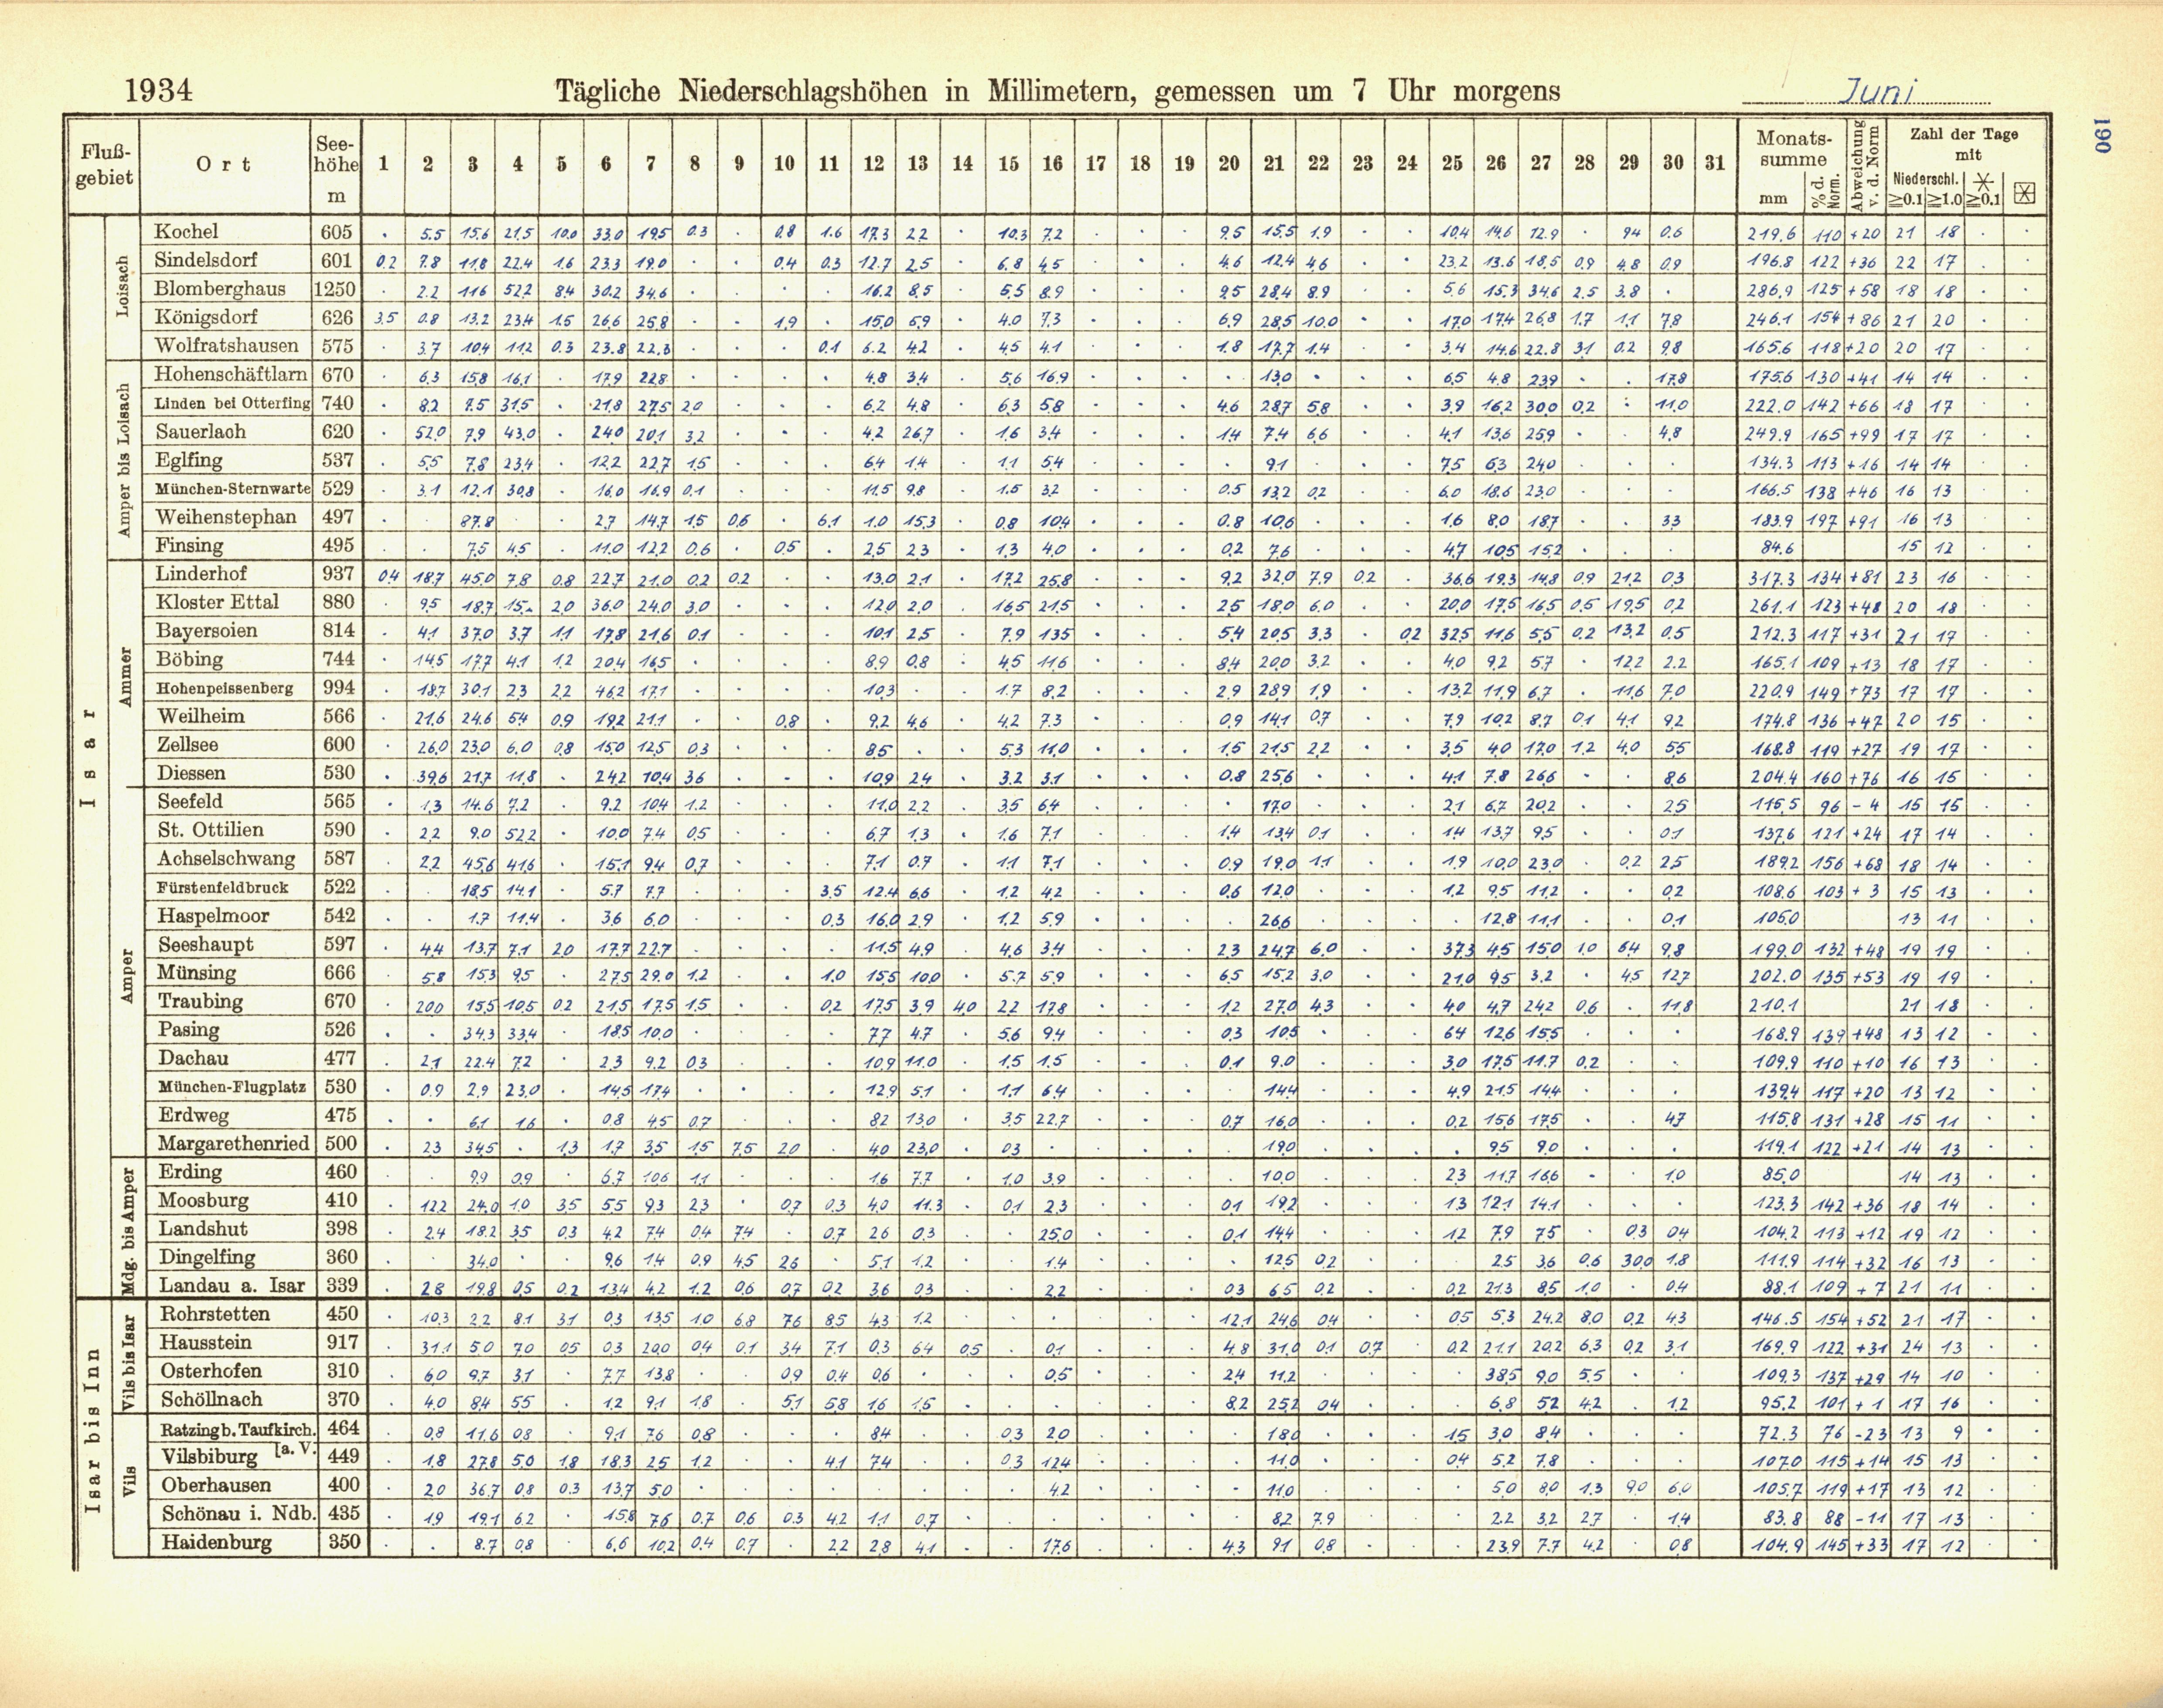
Task: Select the station name "Sindelsdorf"
Action: pyautogui.click(x=206, y=260)
